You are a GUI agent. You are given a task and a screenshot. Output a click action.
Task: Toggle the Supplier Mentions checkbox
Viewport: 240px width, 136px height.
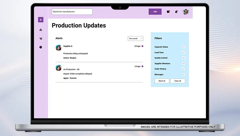click(184, 64)
